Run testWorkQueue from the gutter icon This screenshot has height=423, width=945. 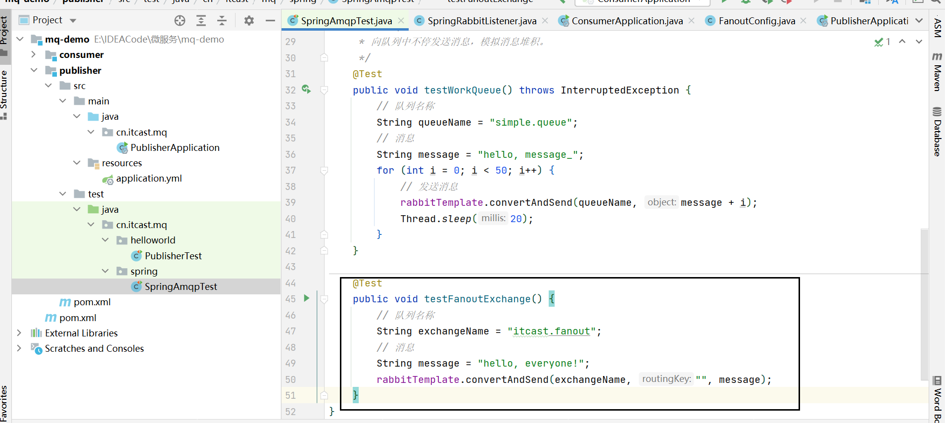point(306,90)
